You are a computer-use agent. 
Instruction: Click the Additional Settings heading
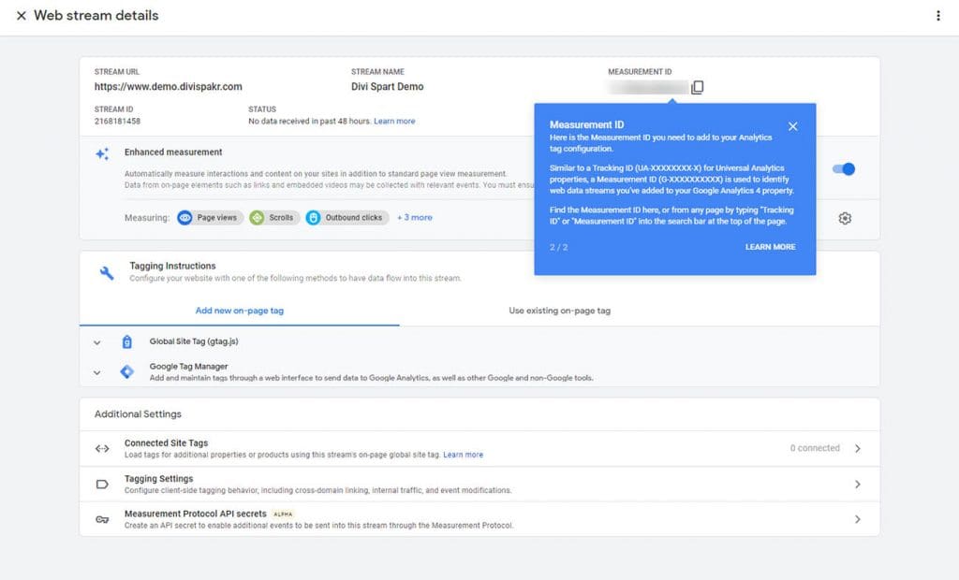point(138,413)
